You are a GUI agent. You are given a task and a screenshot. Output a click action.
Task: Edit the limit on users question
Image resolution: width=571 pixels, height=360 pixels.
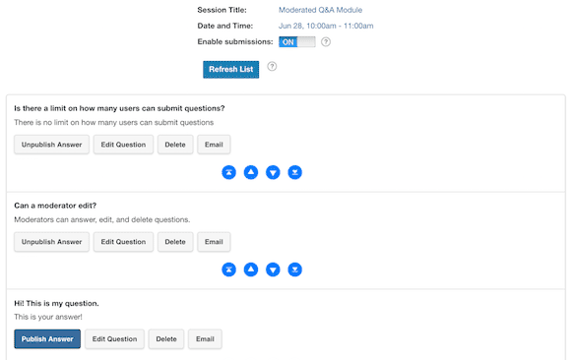click(x=123, y=145)
